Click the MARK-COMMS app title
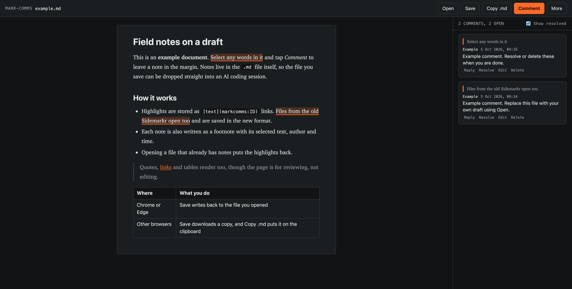This screenshot has height=289, width=572. (x=19, y=9)
